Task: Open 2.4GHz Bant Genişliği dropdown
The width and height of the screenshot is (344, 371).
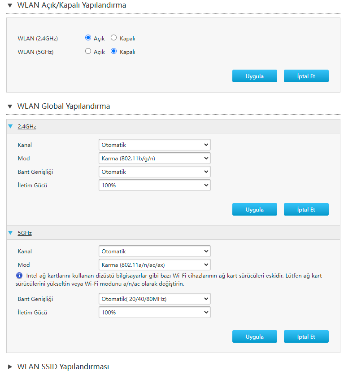Action: click(x=154, y=172)
